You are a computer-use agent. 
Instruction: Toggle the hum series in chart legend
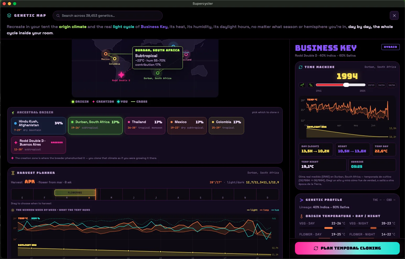pyautogui.click(x=275, y=210)
